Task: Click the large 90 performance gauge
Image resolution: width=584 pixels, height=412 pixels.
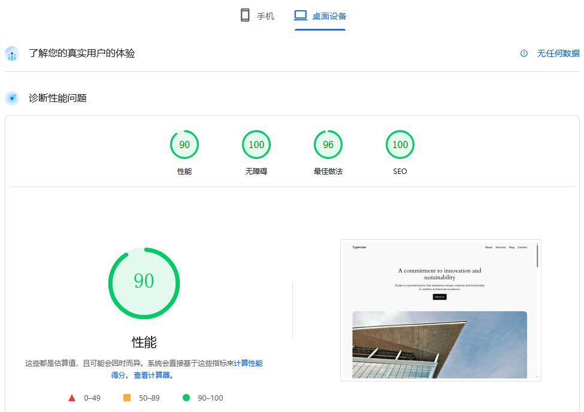Action: tap(144, 283)
